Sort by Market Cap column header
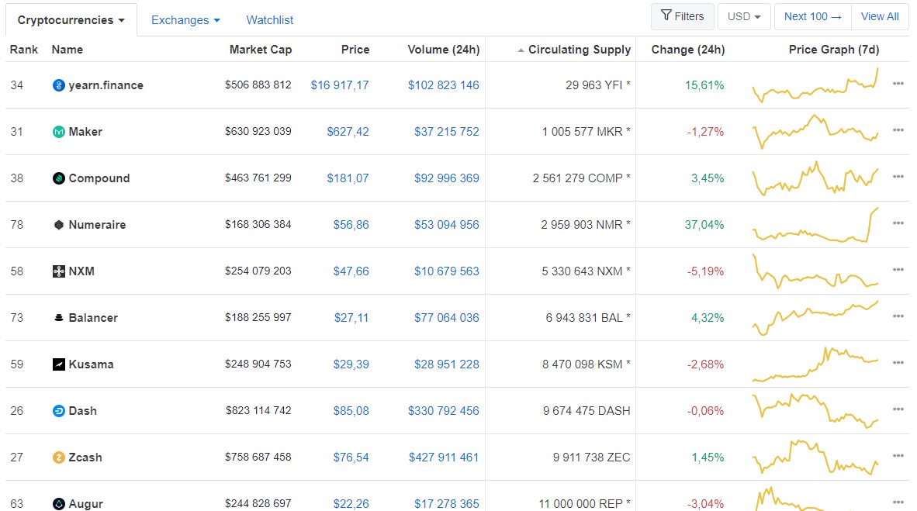 tap(260, 50)
